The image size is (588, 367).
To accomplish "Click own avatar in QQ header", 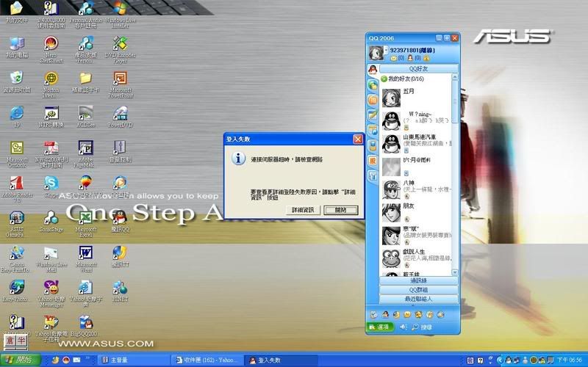I will (x=376, y=53).
